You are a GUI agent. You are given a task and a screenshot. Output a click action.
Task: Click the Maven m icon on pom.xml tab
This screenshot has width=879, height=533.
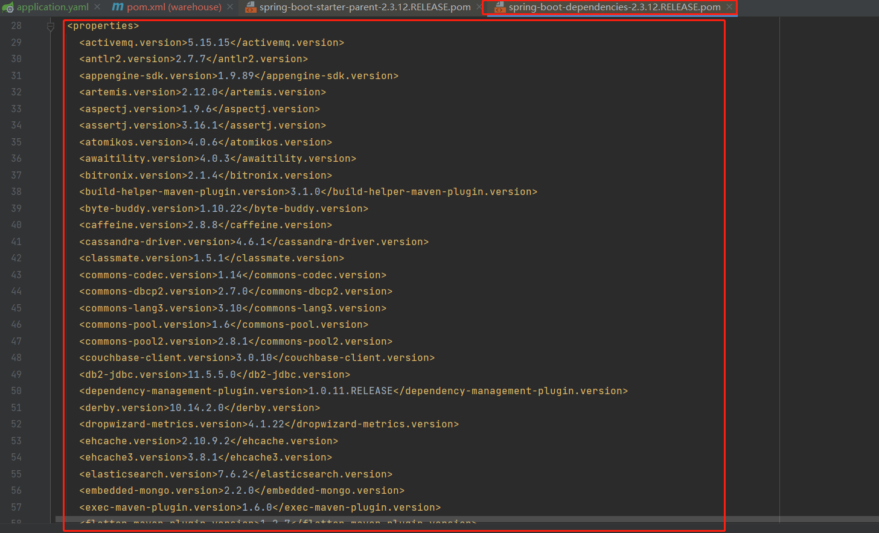(x=118, y=7)
